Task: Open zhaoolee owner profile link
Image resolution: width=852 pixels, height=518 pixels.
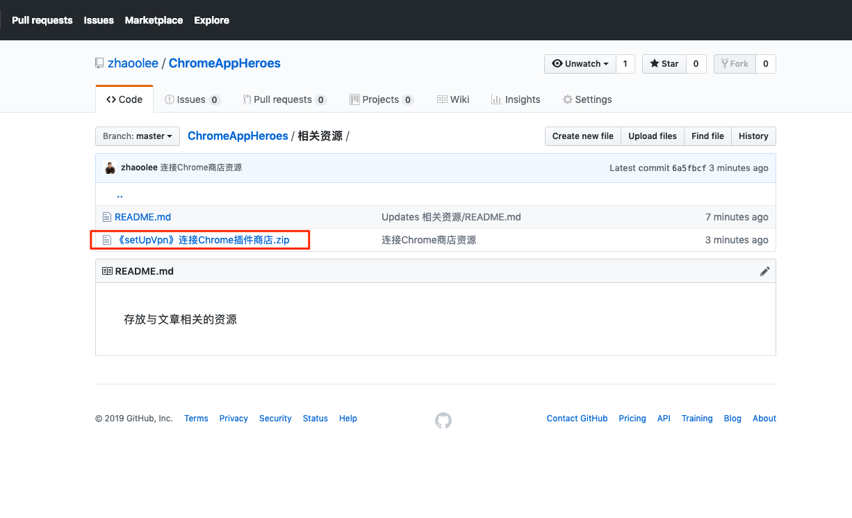Action: [x=133, y=63]
